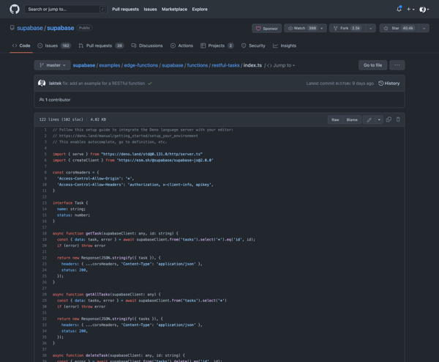View file History
Image resolution: width=439 pixels, height=362 pixels.
click(389, 84)
